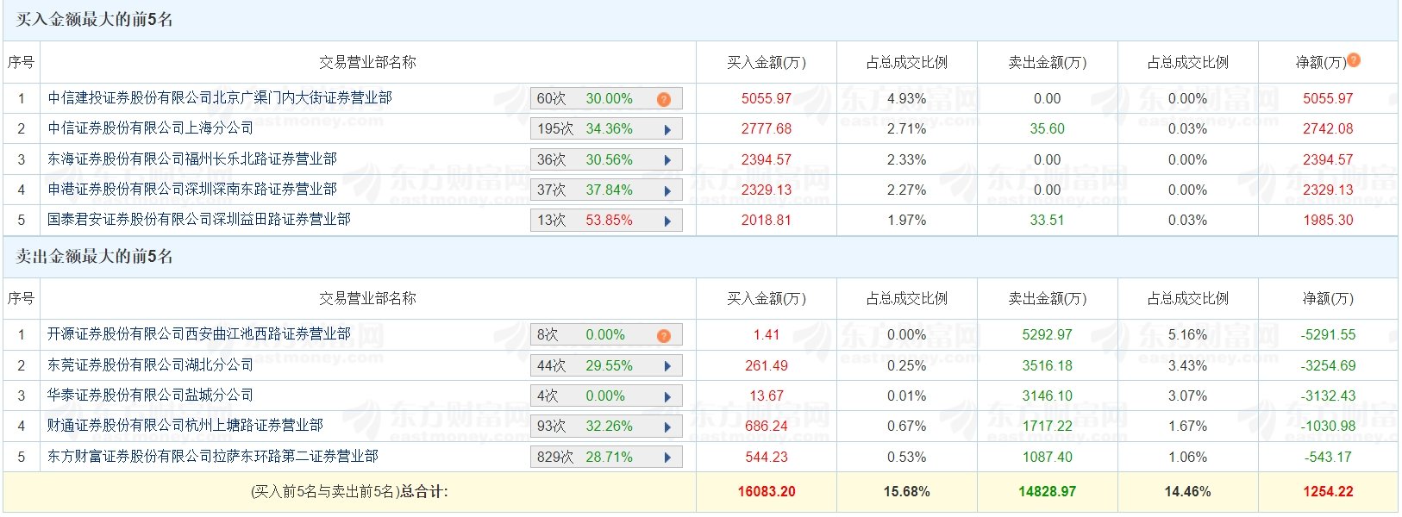Click the 195次 34.36% stat text
The width and height of the screenshot is (1402, 517).
pos(585,129)
